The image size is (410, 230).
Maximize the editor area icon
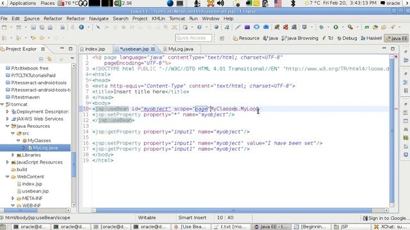coord(393,49)
